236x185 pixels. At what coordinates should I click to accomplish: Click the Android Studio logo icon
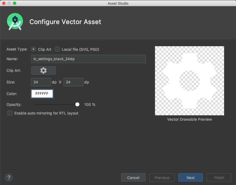pos(15,22)
